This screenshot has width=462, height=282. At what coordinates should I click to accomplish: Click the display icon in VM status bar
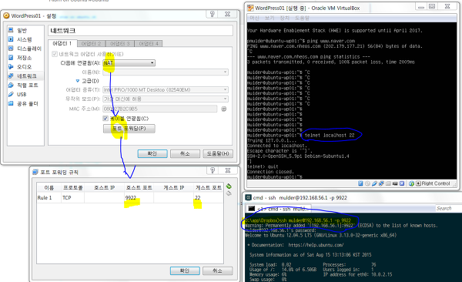[395, 183]
